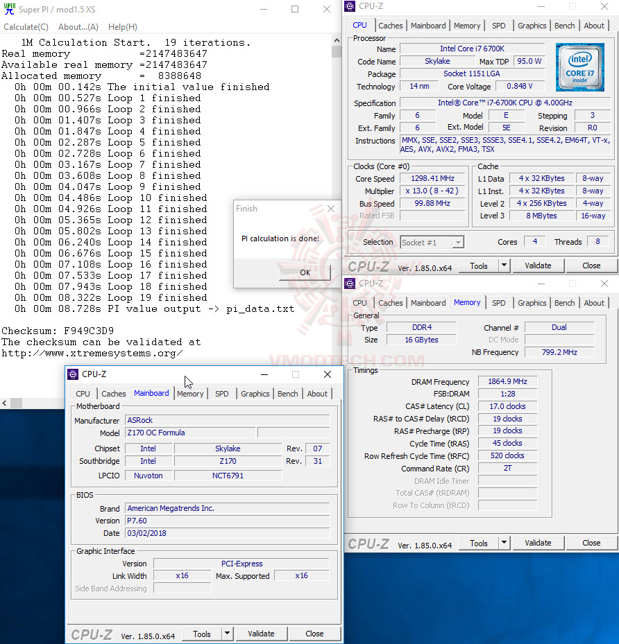Switch to Caches tab in Mainboard CPU-Z window
619x644 pixels.
[113, 394]
